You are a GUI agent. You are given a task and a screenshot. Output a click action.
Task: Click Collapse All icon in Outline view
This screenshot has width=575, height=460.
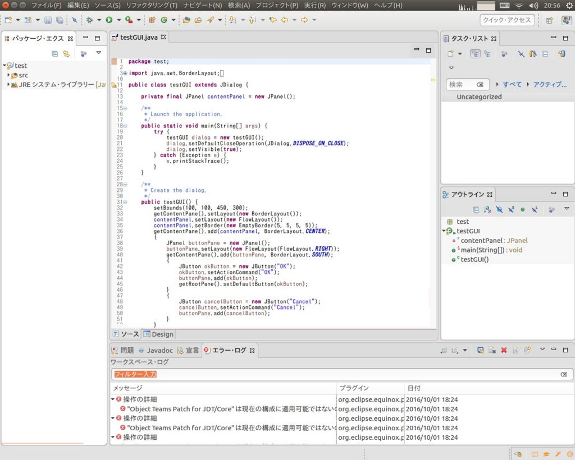(476, 210)
